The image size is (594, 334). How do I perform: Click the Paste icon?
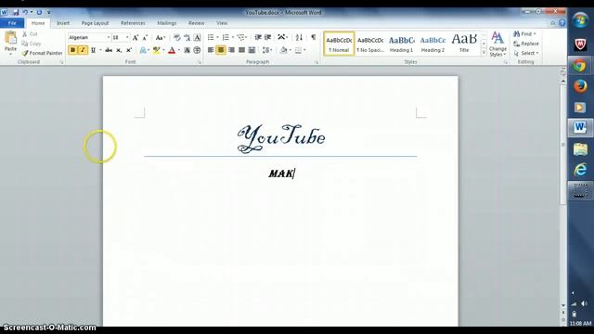pyautogui.click(x=10, y=38)
